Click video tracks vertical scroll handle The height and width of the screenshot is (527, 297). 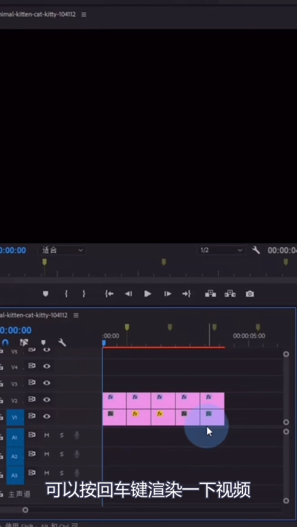pyautogui.click(x=286, y=354)
